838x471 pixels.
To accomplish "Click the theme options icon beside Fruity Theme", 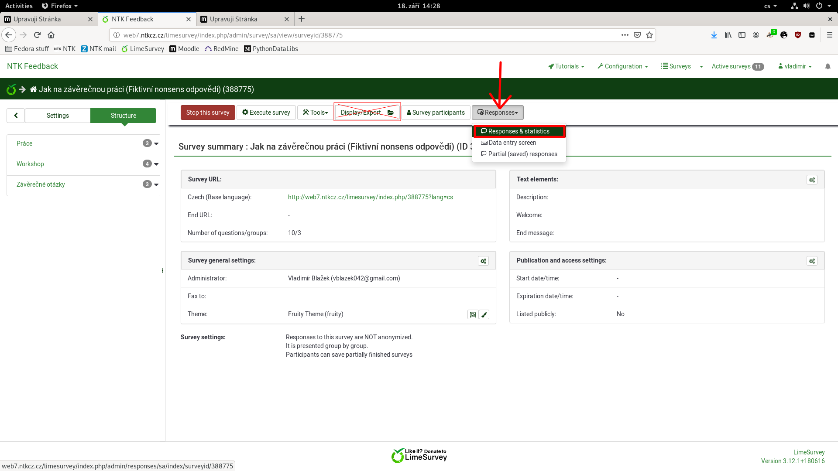I will tap(473, 314).
